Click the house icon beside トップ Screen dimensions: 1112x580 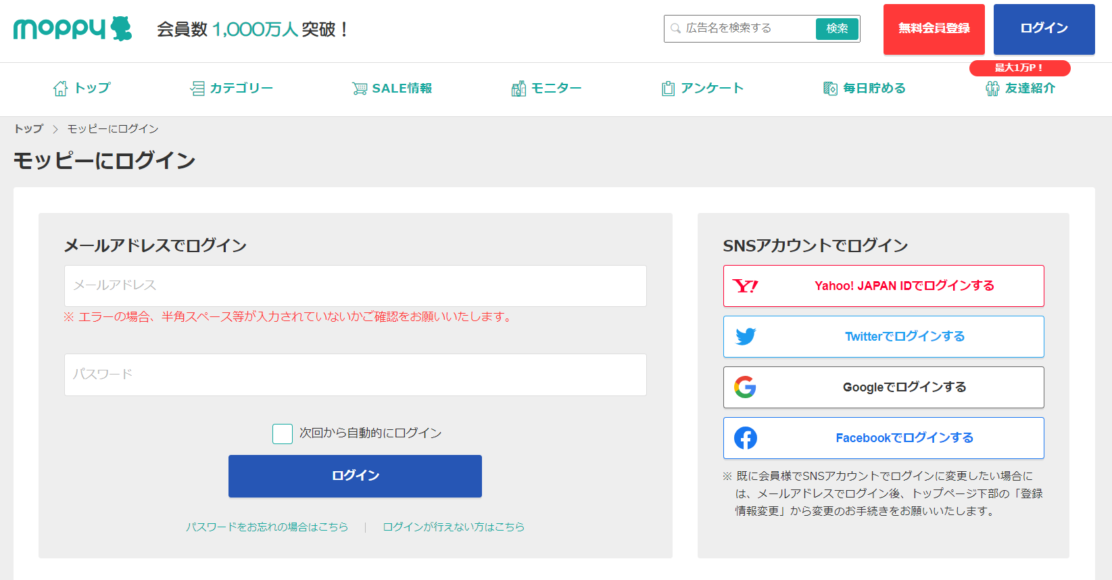pos(60,89)
